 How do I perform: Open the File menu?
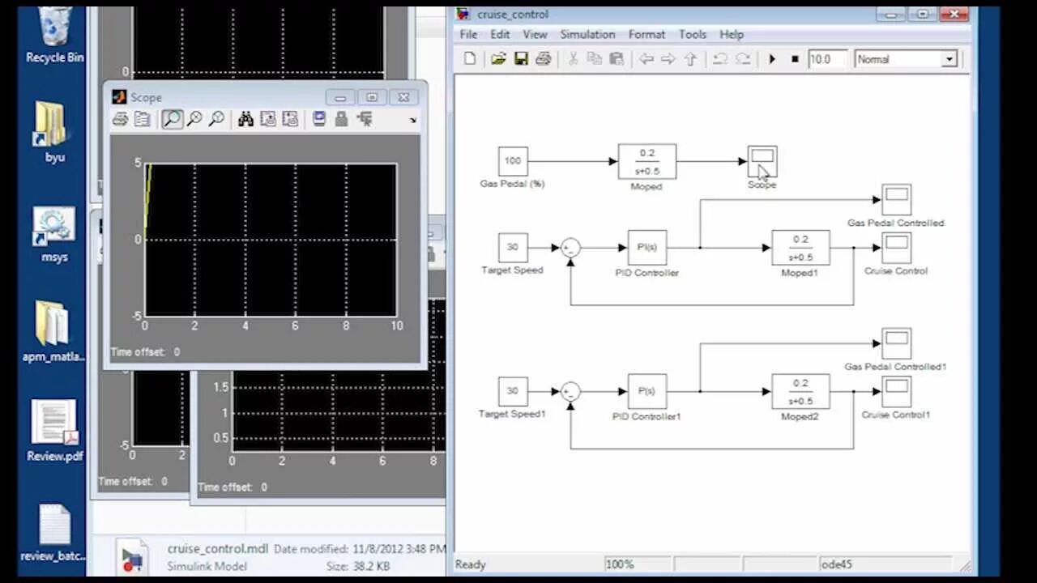click(468, 34)
